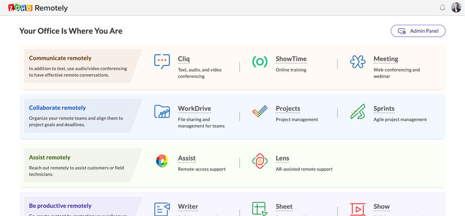Viewport: 465px width, 216px height.
Task: Open the notifications bell
Action: 442,8
